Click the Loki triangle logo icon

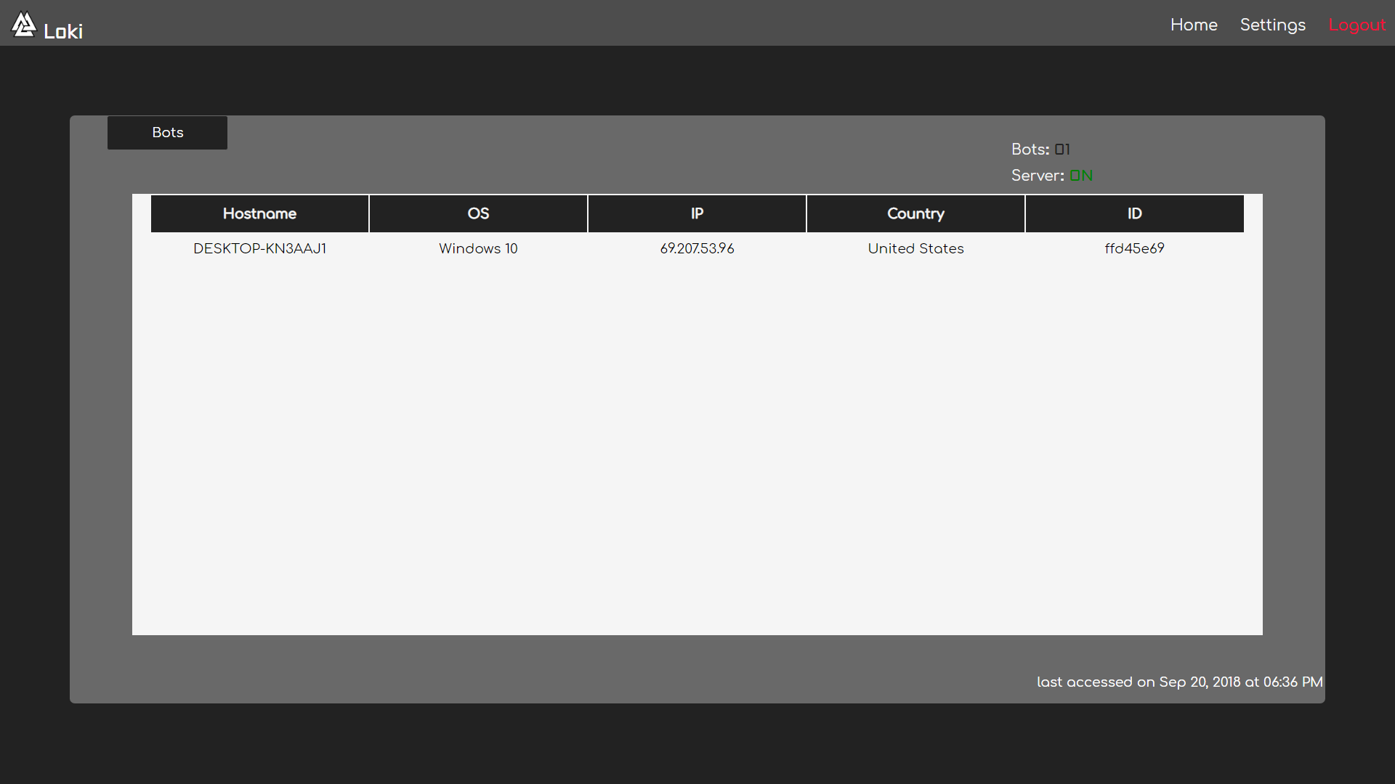coord(23,25)
